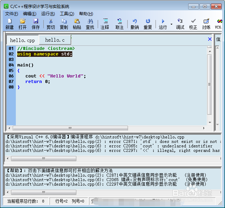225x208 pixels.
Task: Click the help panel horizontal scroll thumb
Action: click(44, 192)
